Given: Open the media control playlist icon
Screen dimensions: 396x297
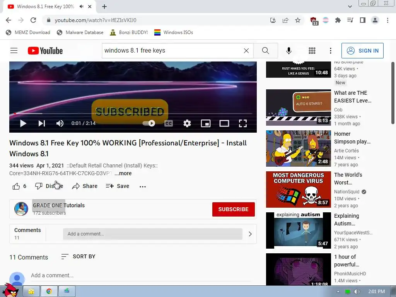Looking at the screenshot, I should [350, 20].
